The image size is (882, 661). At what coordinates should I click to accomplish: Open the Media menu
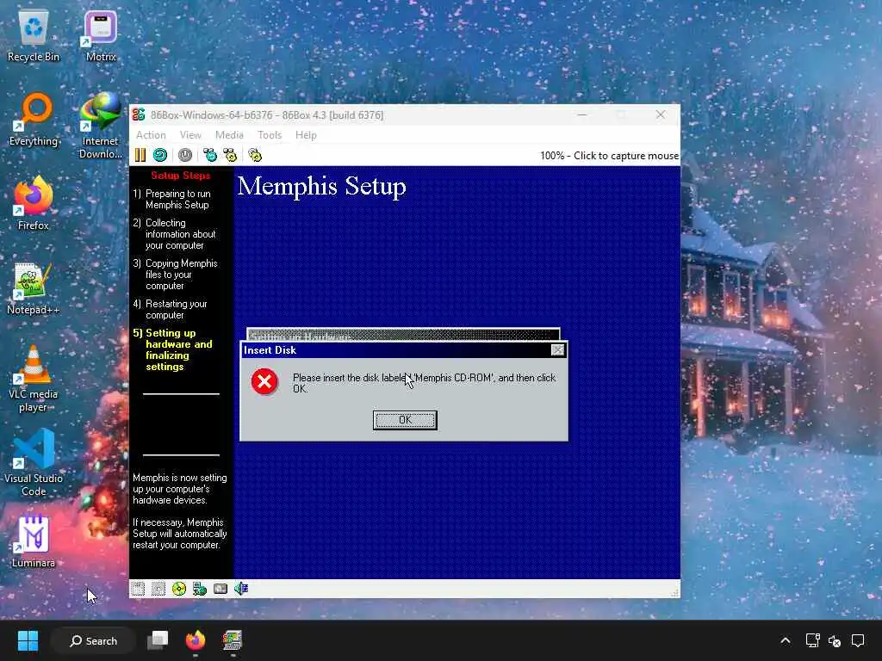tap(229, 135)
